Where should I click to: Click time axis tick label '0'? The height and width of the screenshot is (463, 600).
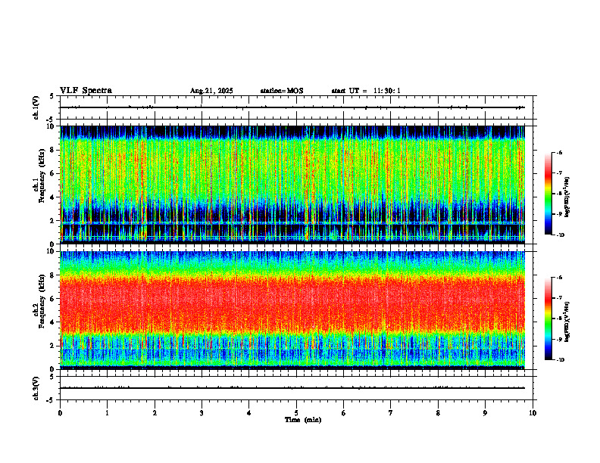click(60, 413)
